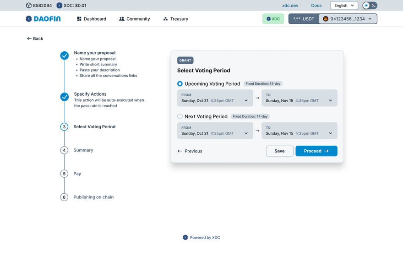403x262 pixels.
Task: Click the Save button
Action: tap(279, 151)
